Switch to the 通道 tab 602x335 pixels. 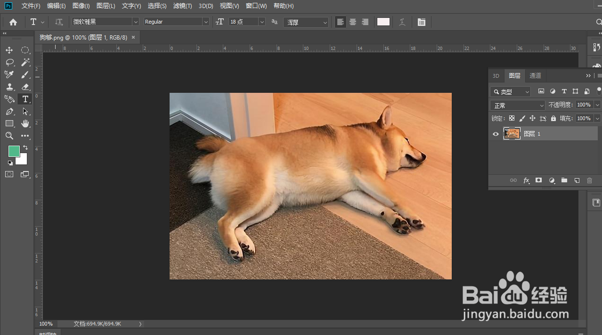[535, 76]
